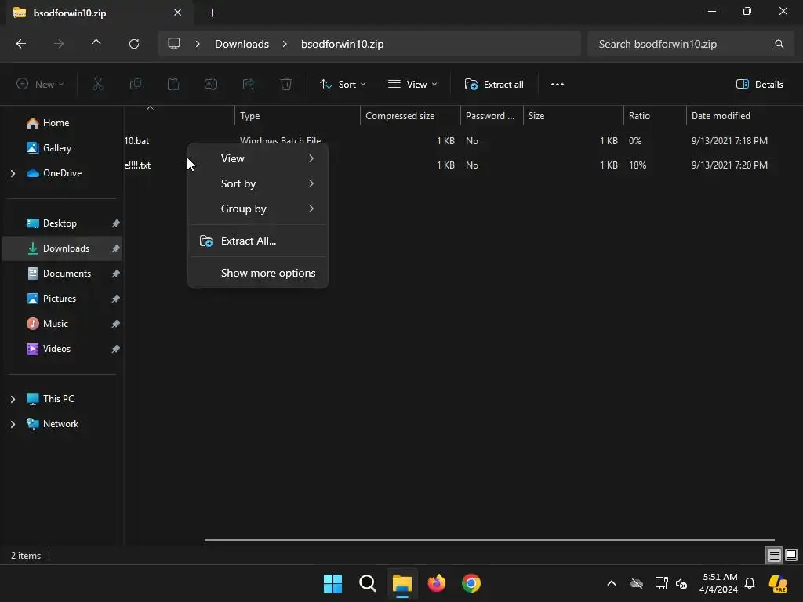
Task: Click the muted volume tray icon
Action: 681,583
